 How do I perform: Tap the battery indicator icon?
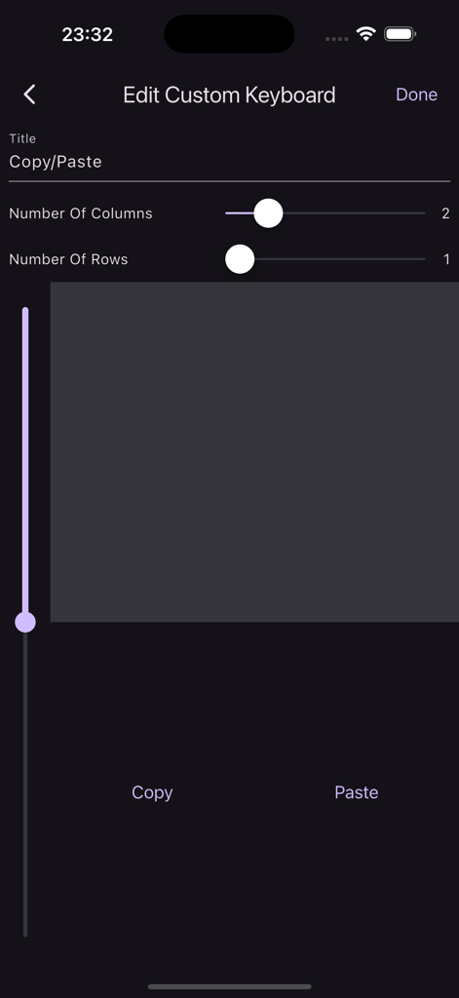(400, 34)
